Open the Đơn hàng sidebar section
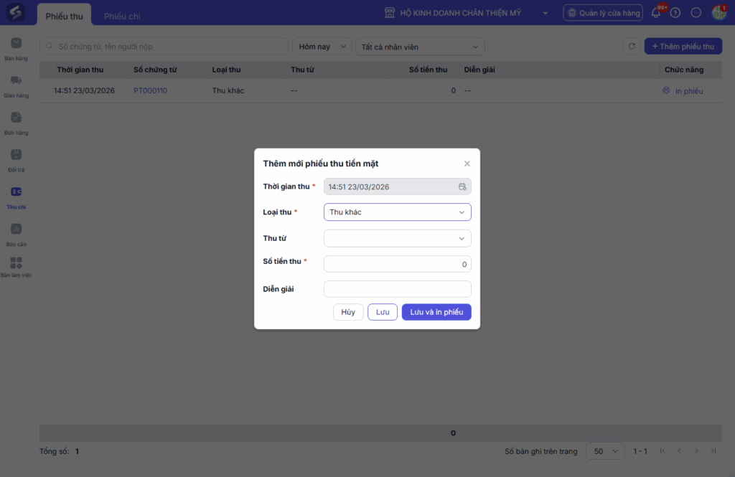This screenshot has width=735, height=477. 16,123
